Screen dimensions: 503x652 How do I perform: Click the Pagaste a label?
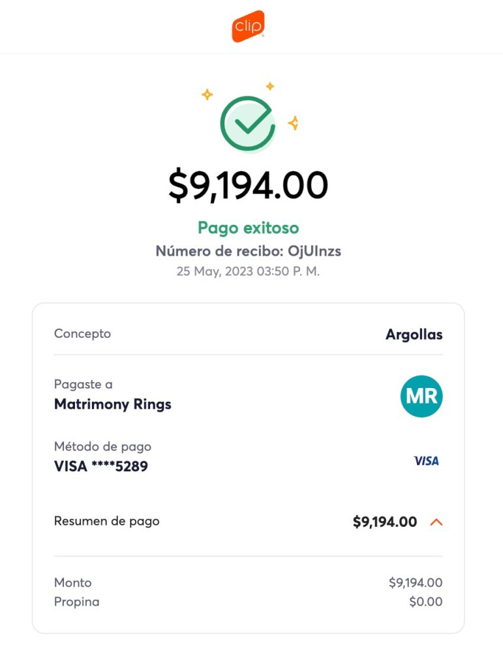(83, 385)
